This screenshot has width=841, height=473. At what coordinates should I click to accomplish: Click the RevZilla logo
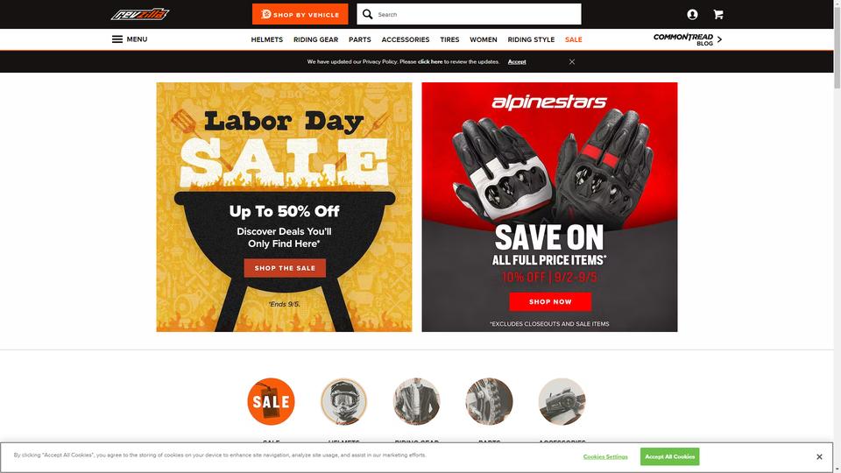point(140,15)
